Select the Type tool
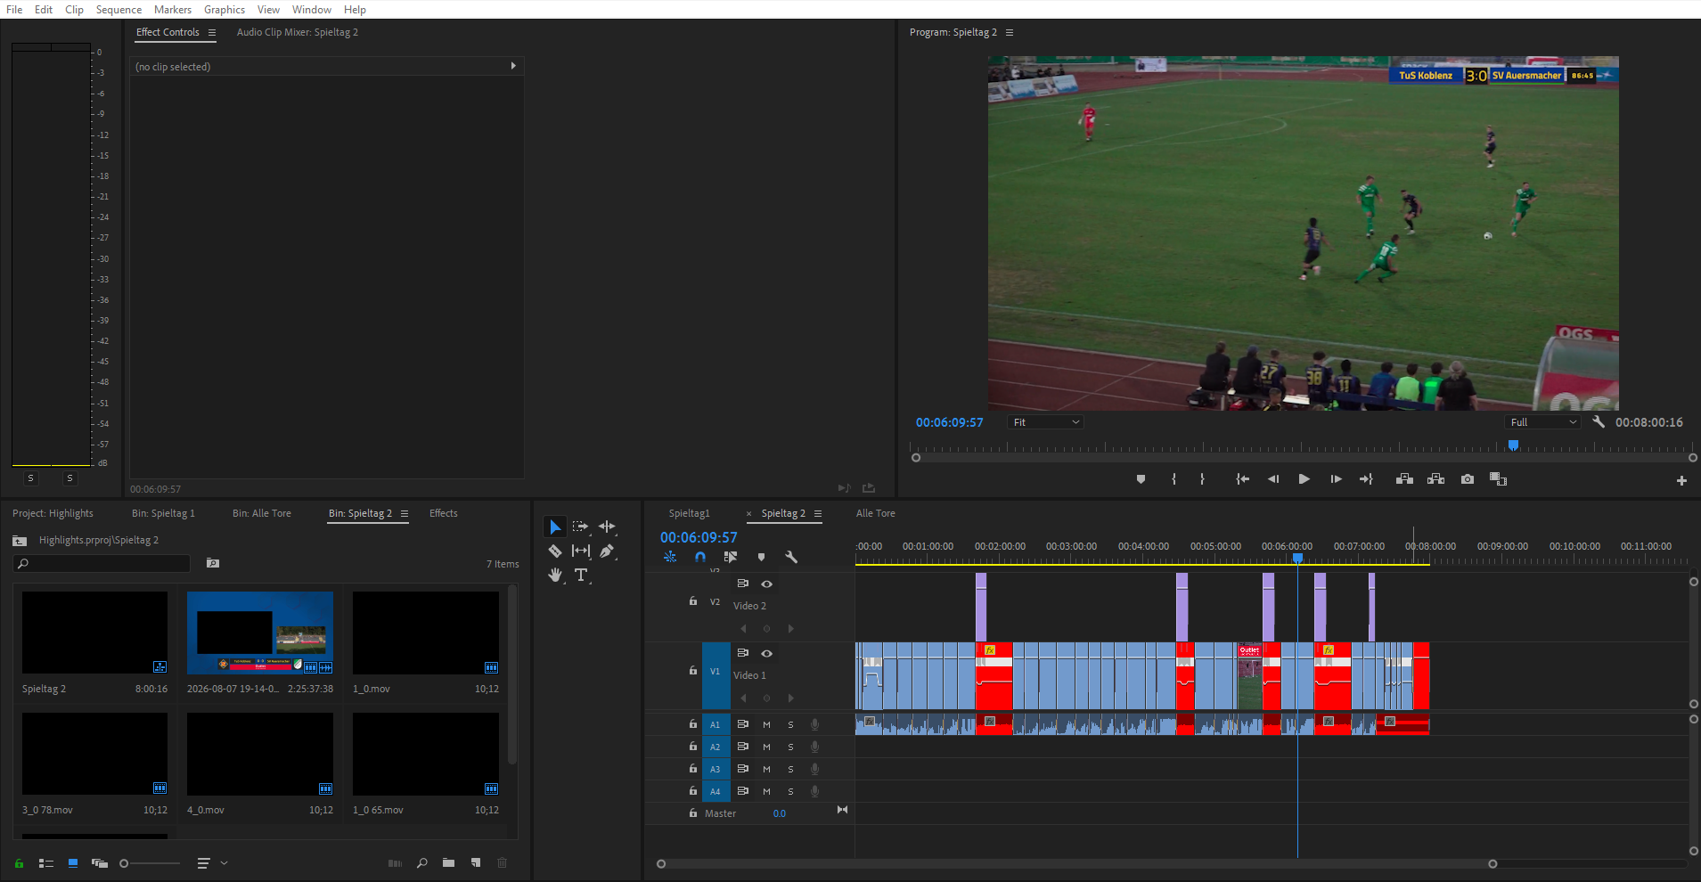Viewport: 1701px width, 882px height. pyautogui.click(x=581, y=575)
